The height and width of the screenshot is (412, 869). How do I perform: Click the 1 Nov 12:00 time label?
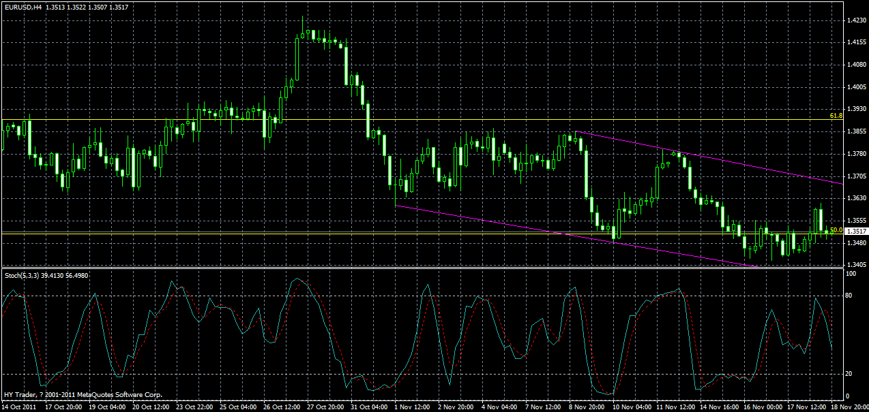pyautogui.click(x=413, y=407)
